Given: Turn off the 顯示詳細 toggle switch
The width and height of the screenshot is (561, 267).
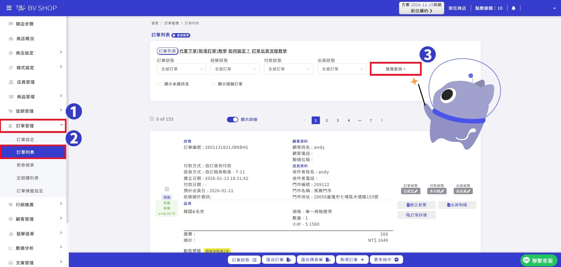Looking at the screenshot, I should (x=232, y=119).
